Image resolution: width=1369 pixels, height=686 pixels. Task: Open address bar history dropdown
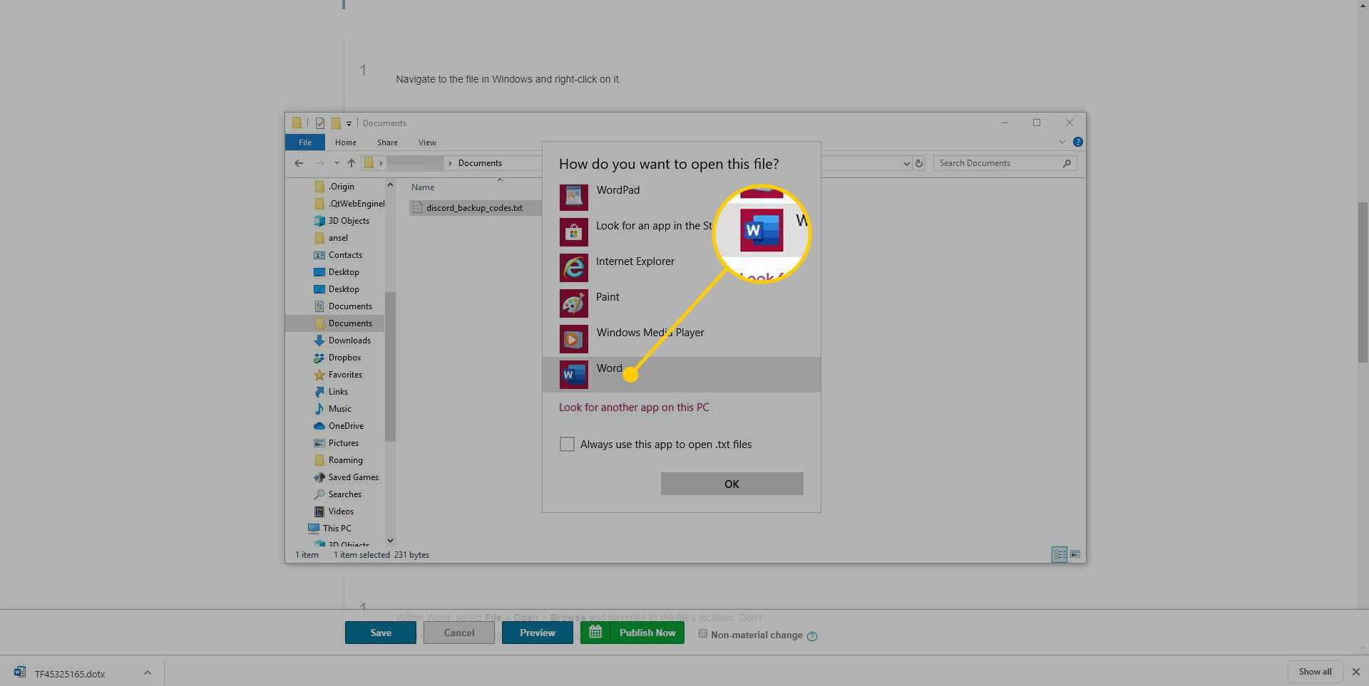906,163
